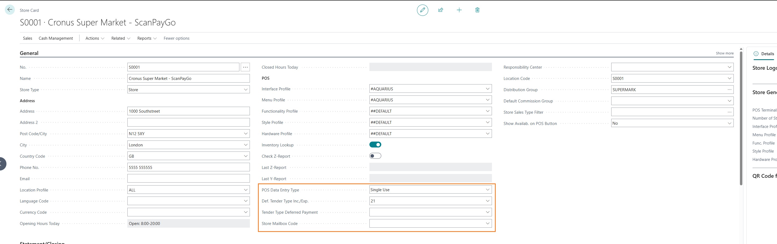Click the Address 2 input field
The height and width of the screenshot is (244, 777).
(189, 123)
